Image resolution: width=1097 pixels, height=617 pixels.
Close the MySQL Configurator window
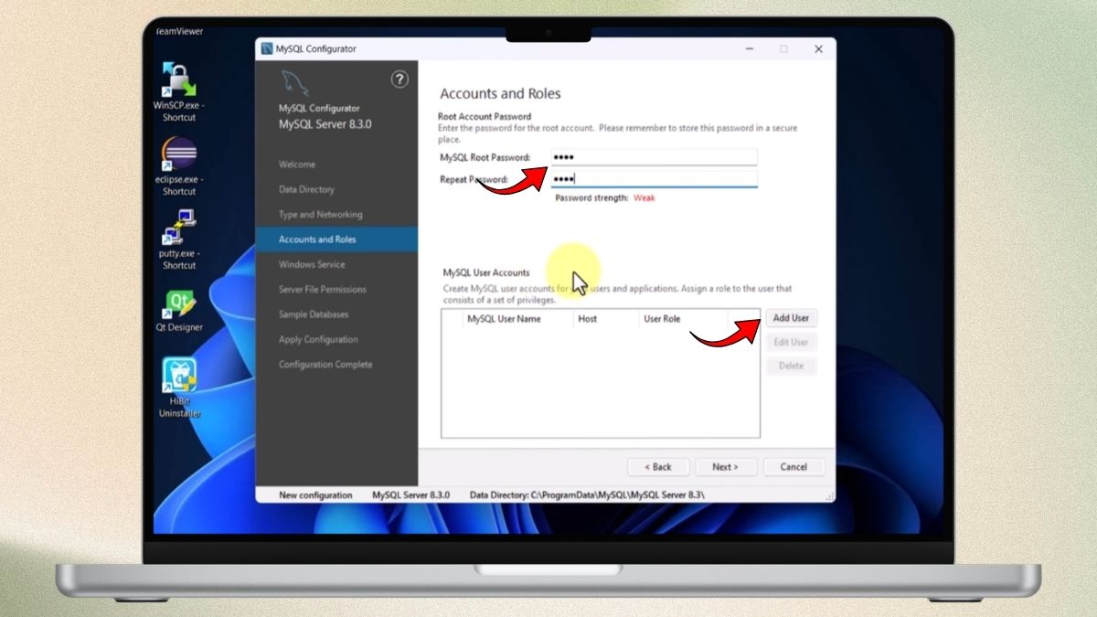(x=818, y=49)
